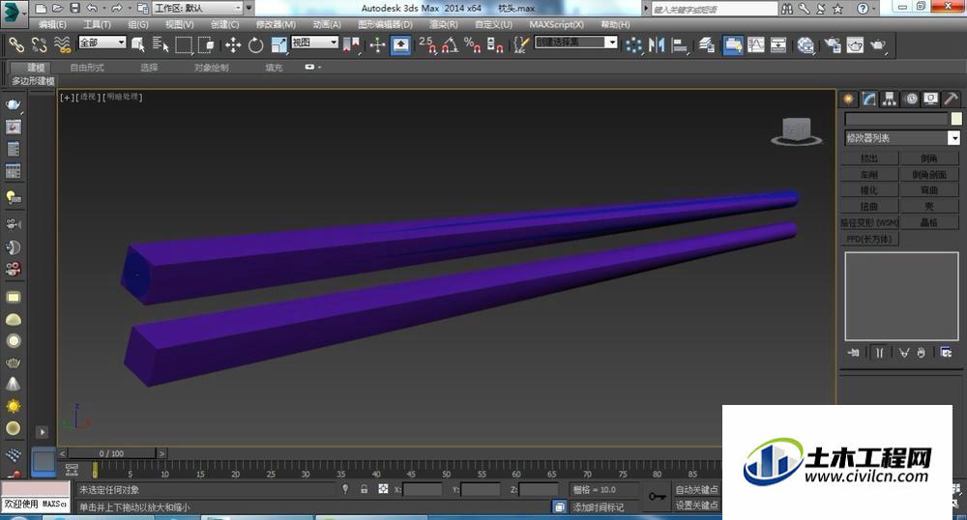Click the time slider 0 / 100
The image size is (967, 520).
point(111,453)
